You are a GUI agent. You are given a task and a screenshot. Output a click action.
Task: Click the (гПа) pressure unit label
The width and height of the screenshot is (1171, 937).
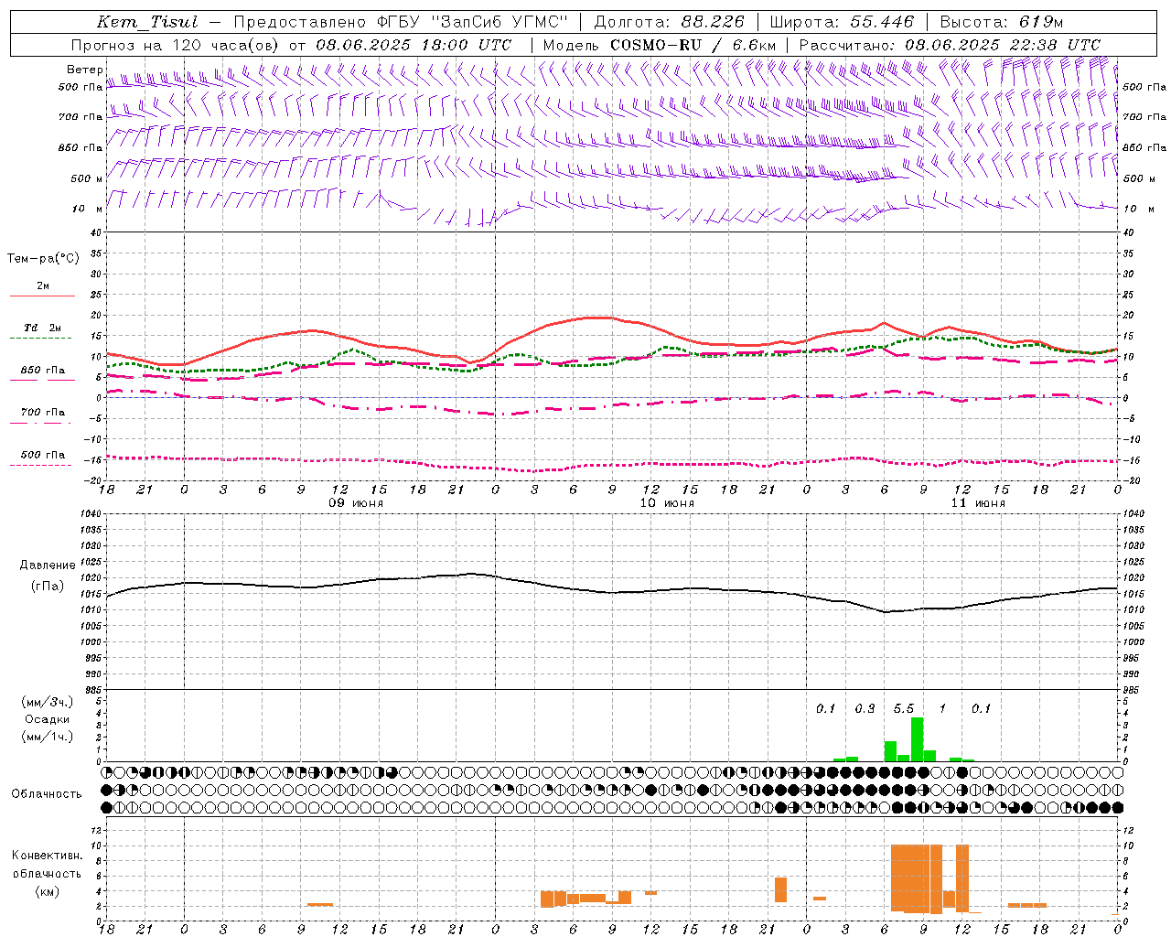(x=48, y=587)
